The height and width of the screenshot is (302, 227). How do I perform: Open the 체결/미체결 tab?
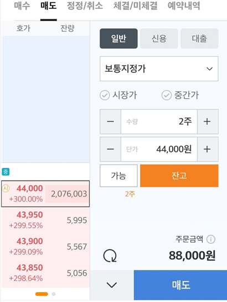coord(135,6)
